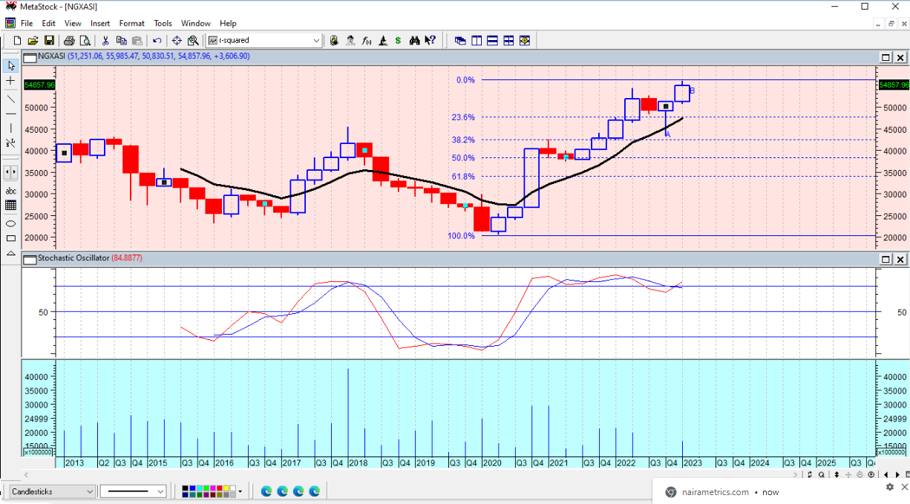The height and width of the screenshot is (504, 910).
Task: Close the Stochastic Oscillator pane
Action: 901,259
